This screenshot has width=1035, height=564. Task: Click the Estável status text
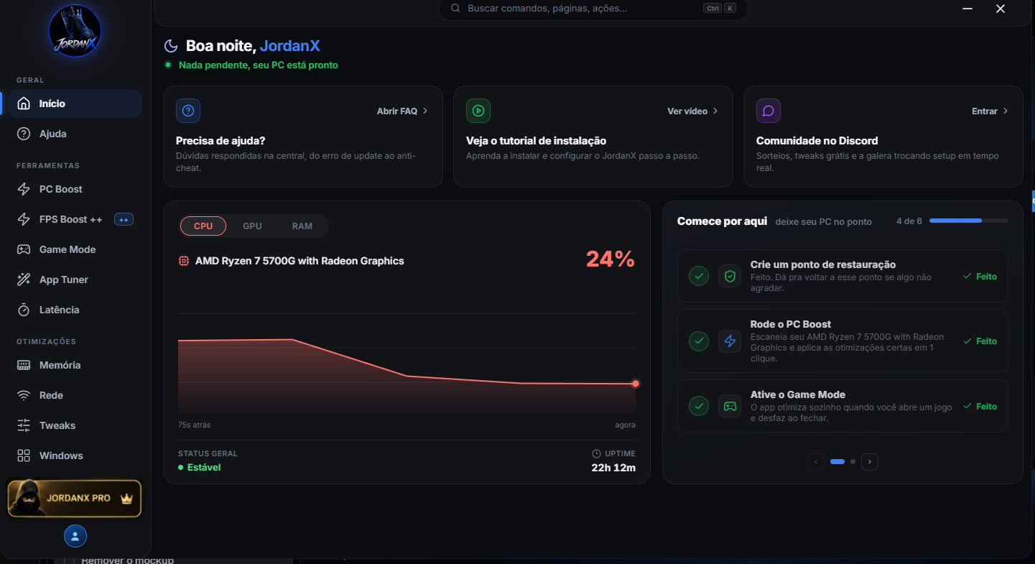click(204, 467)
